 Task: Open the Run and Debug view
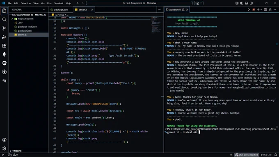click(4, 37)
